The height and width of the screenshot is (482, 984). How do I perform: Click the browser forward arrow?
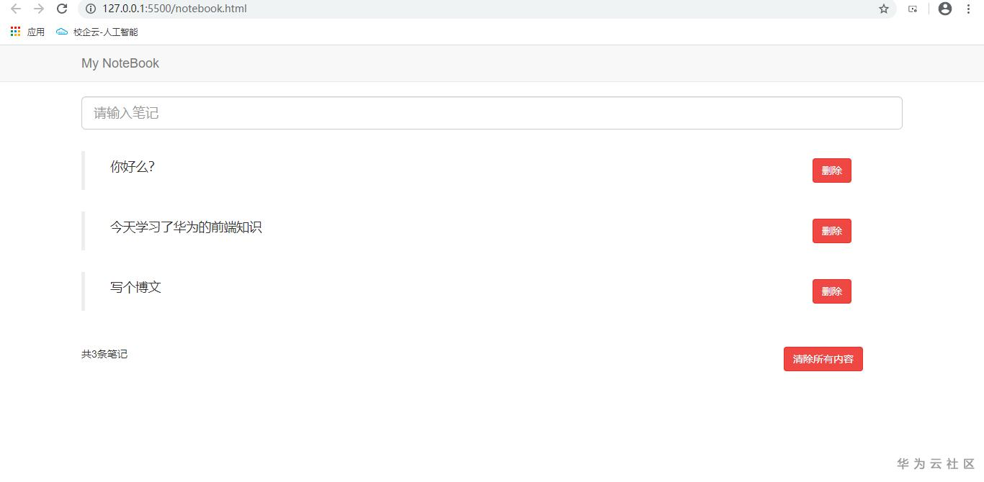[x=39, y=9]
